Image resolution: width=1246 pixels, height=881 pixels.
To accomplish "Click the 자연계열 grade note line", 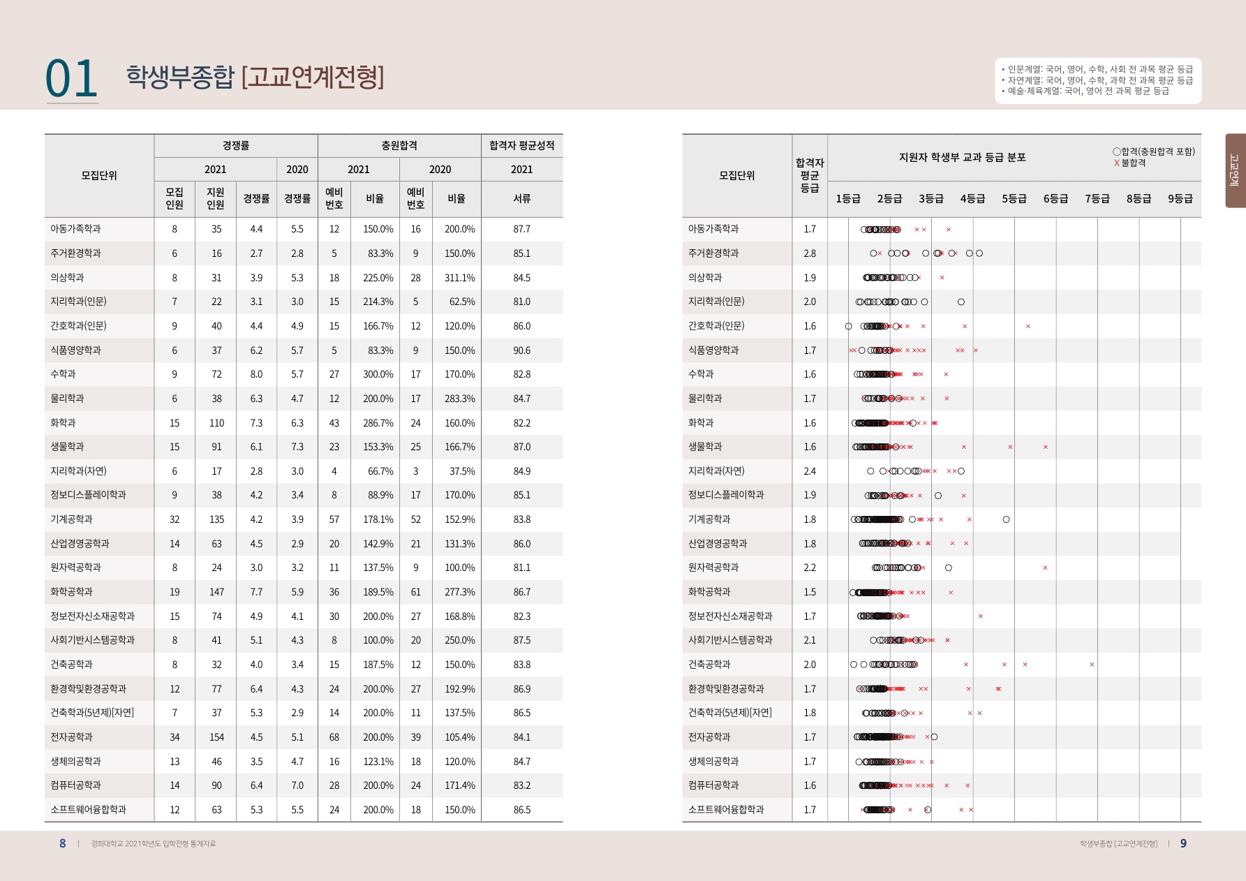I will (x=1097, y=80).
